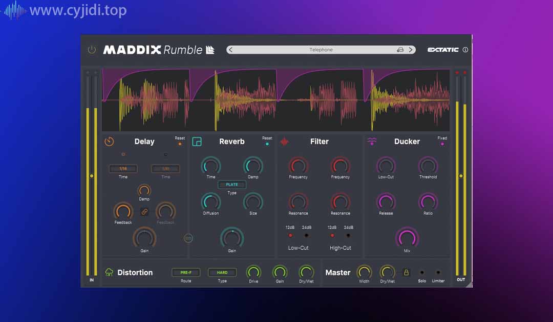Click the Ducker Mix knob
553x322 pixels.
point(407,238)
